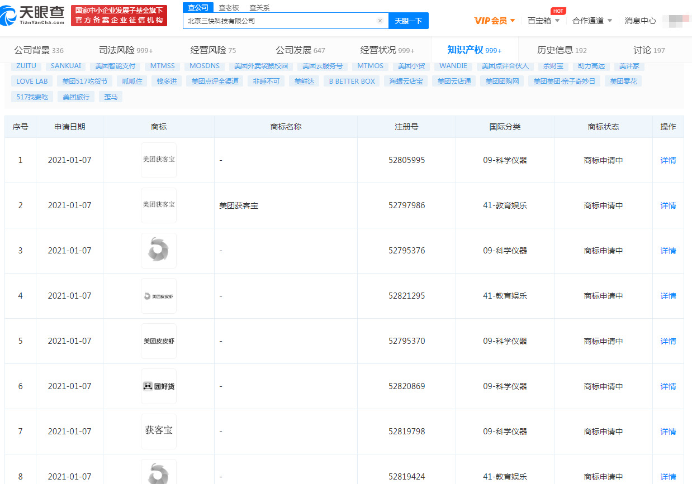Open the 经营风险 tab
The image size is (692, 484).
pos(213,50)
